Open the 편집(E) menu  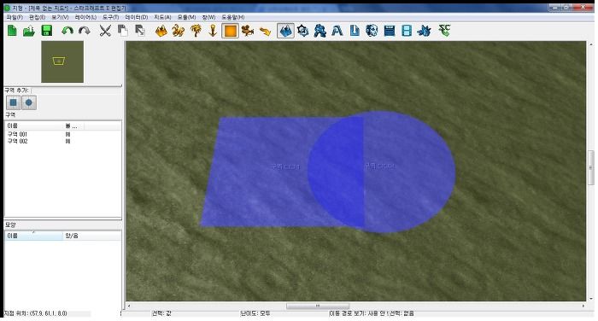(x=38, y=17)
